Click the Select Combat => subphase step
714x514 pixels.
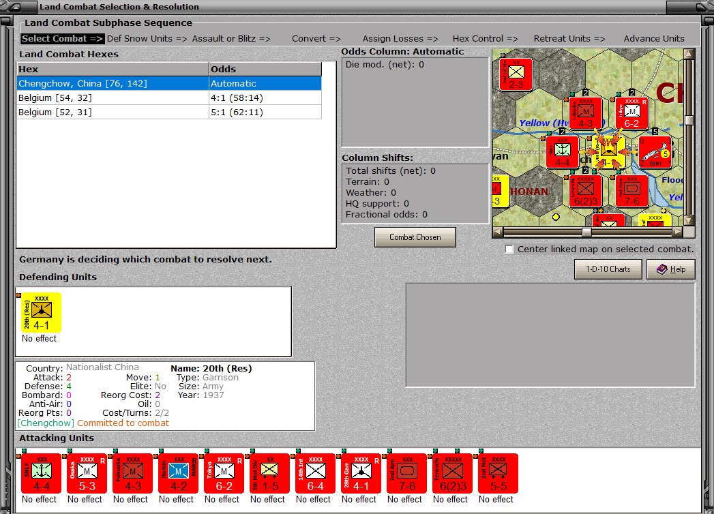62,39
